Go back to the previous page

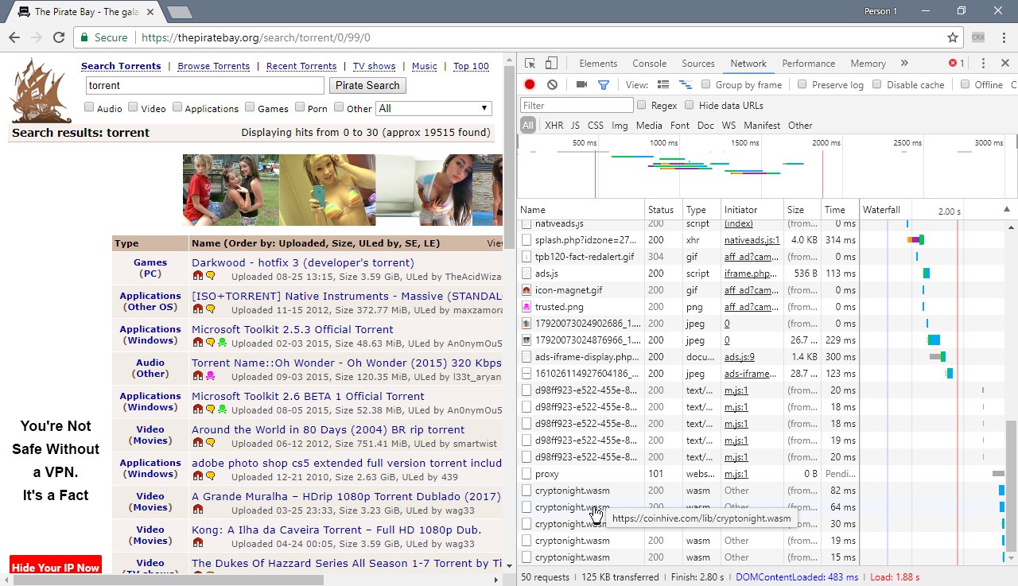(x=14, y=37)
